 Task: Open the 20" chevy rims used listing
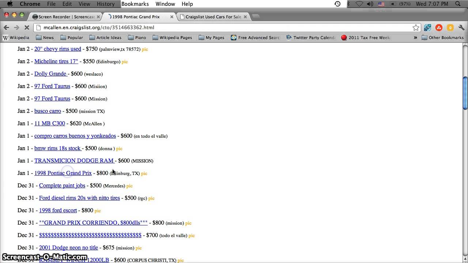pyautogui.click(x=58, y=49)
